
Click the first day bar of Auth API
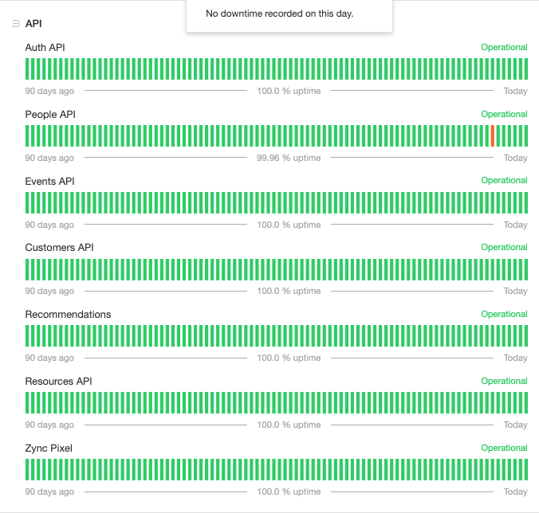click(x=27, y=69)
